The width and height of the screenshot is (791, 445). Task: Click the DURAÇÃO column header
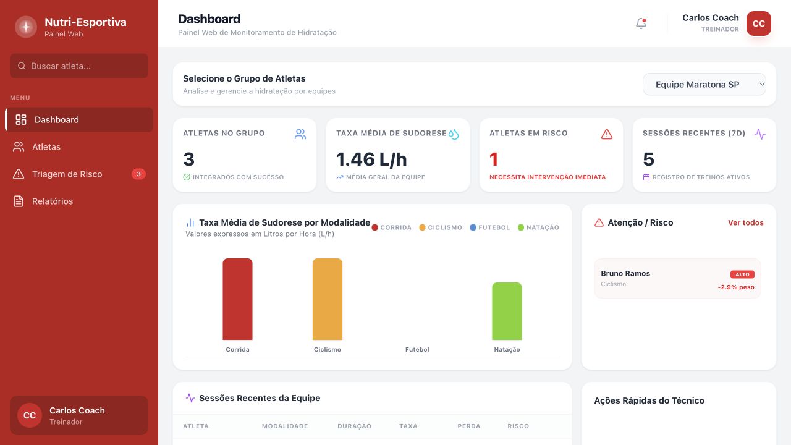pyautogui.click(x=355, y=426)
